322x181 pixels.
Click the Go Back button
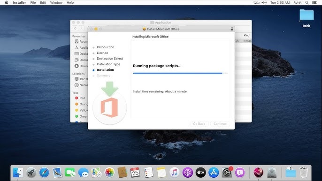coord(199,124)
